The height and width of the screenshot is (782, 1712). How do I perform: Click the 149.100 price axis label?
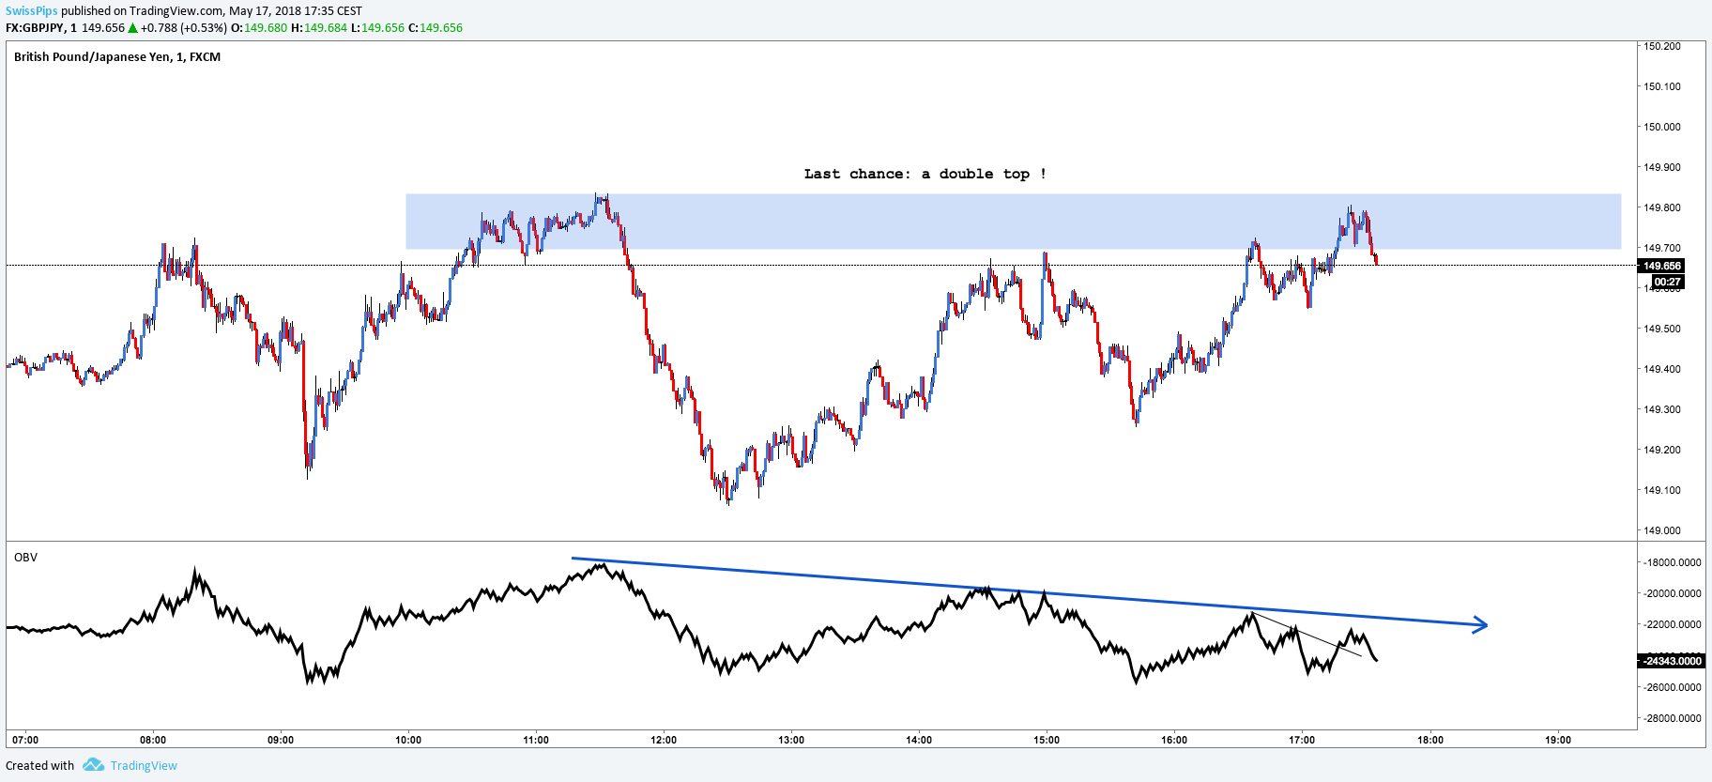(x=1662, y=490)
